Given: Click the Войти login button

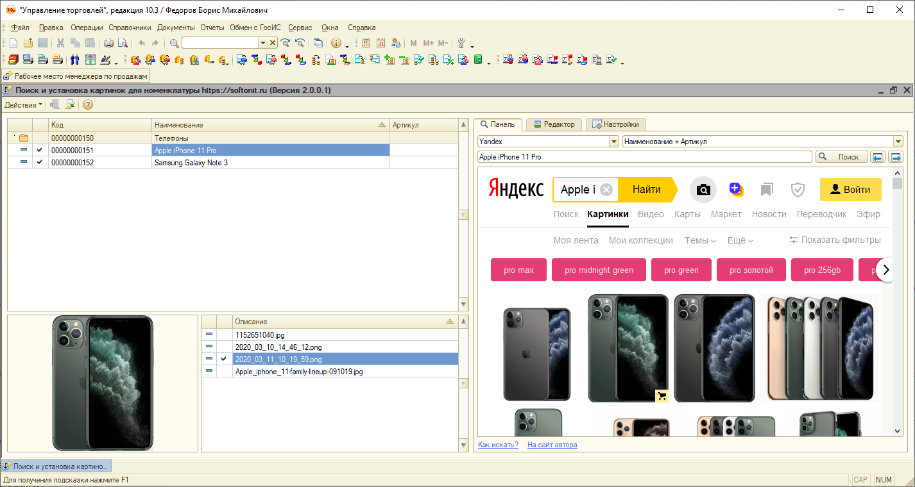Looking at the screenshot, I should coord(851,190).
